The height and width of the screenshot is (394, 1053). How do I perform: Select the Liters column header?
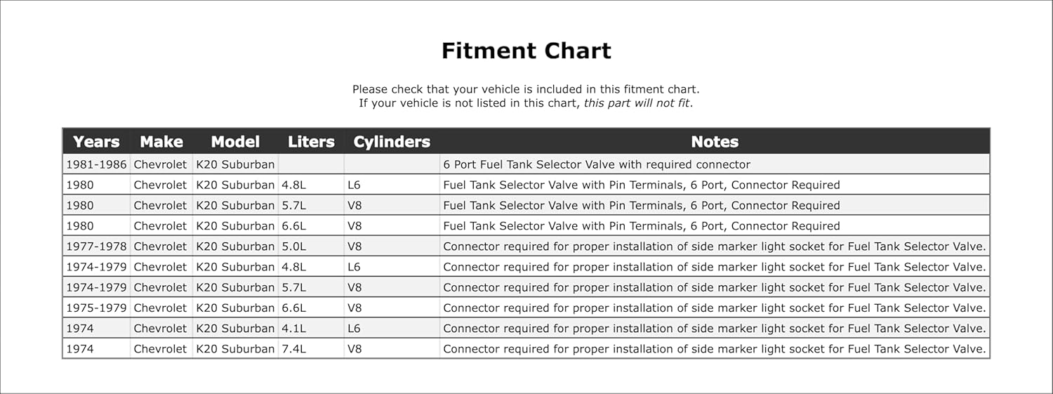pyautogui.click(x=311, y=142)
